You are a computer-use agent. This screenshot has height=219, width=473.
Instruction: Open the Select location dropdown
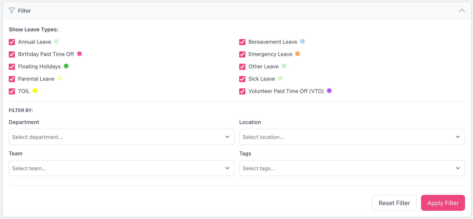(x=352, y=137)
